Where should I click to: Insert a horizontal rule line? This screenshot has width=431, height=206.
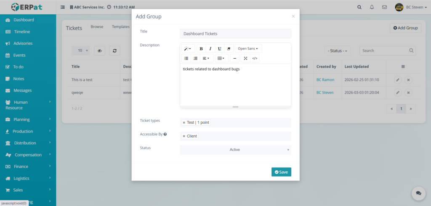[235, 58]
